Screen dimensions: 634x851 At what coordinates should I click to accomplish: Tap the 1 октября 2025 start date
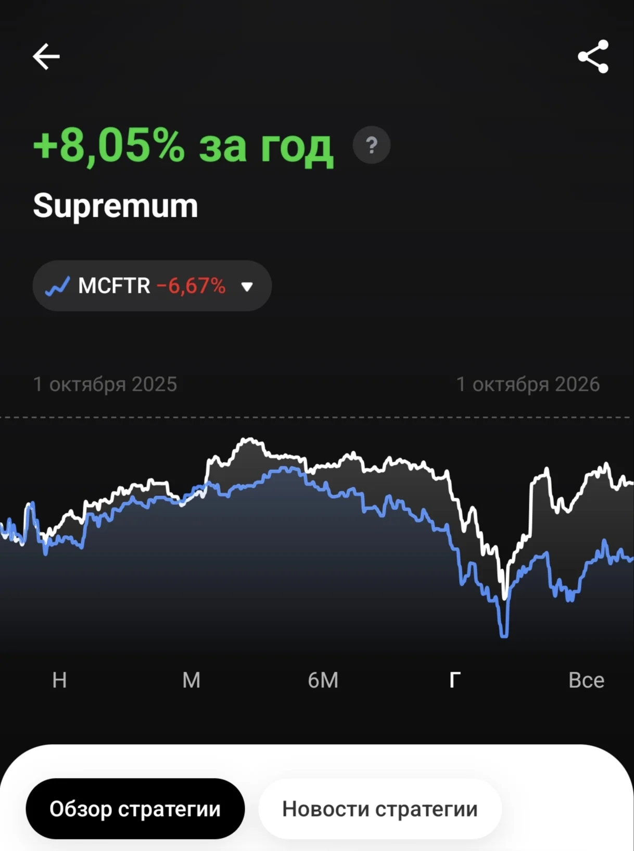click(105, 385)
